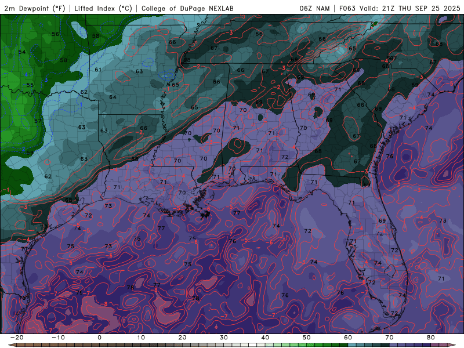Click the 30 label on the color scale
This screenshot has height=348, width=464.
(x=224, y=338)
